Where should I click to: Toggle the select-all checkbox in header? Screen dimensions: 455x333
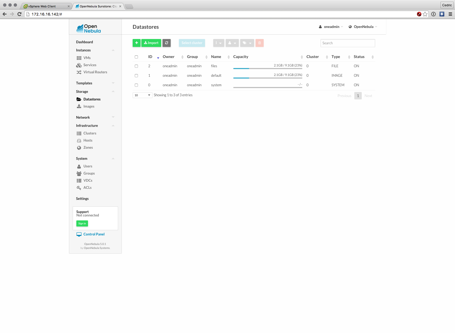click(136, 57)
